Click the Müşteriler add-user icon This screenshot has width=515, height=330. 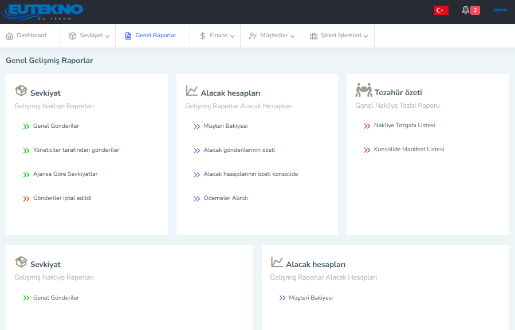click(x=253, y=36)
